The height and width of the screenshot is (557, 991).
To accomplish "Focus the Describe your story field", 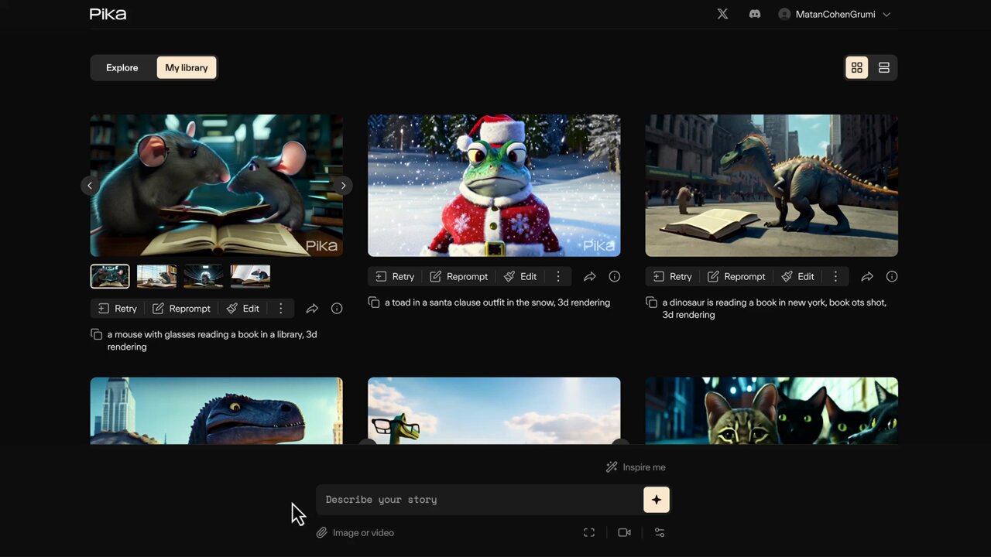I will 479,500.
